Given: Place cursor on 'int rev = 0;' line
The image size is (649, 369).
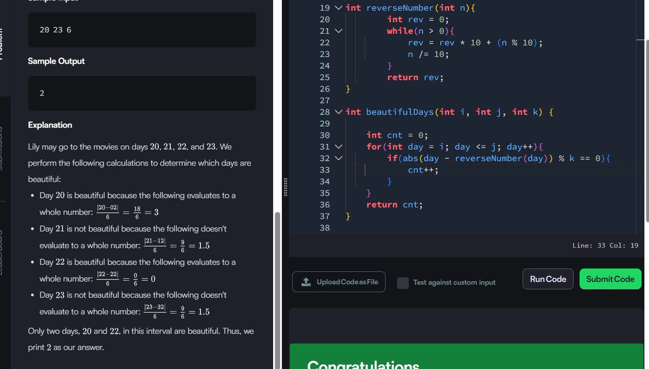Looking at the screenshot, I should click(x=418, y=19).
